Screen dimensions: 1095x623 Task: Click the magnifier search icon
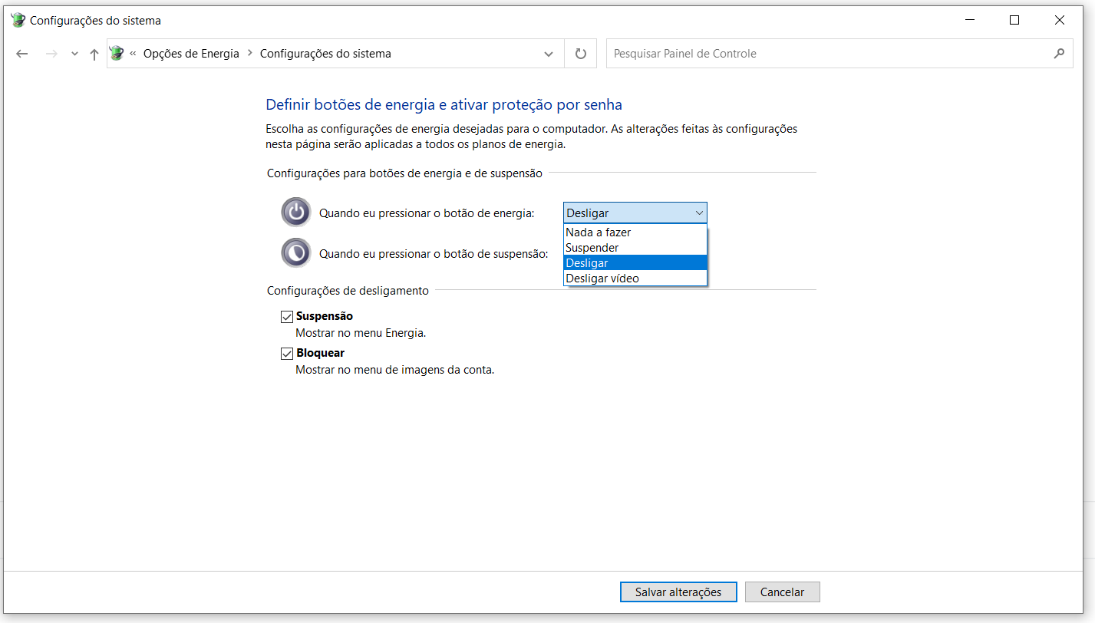coord(1059,54)
